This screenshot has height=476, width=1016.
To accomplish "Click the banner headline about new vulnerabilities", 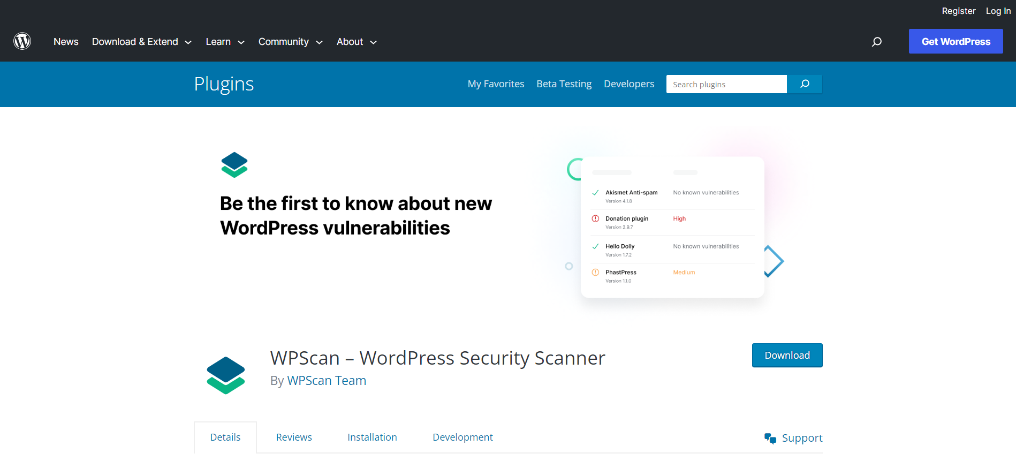I will 355,216.
